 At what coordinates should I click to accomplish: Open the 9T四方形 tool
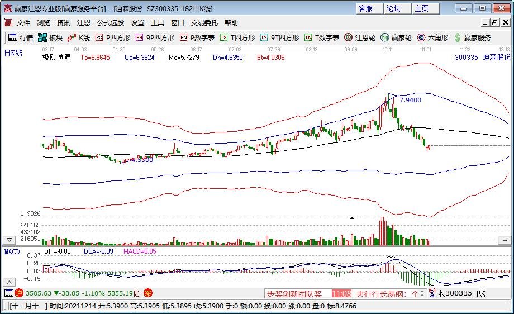pyautogui.click(x=280, y=37)
